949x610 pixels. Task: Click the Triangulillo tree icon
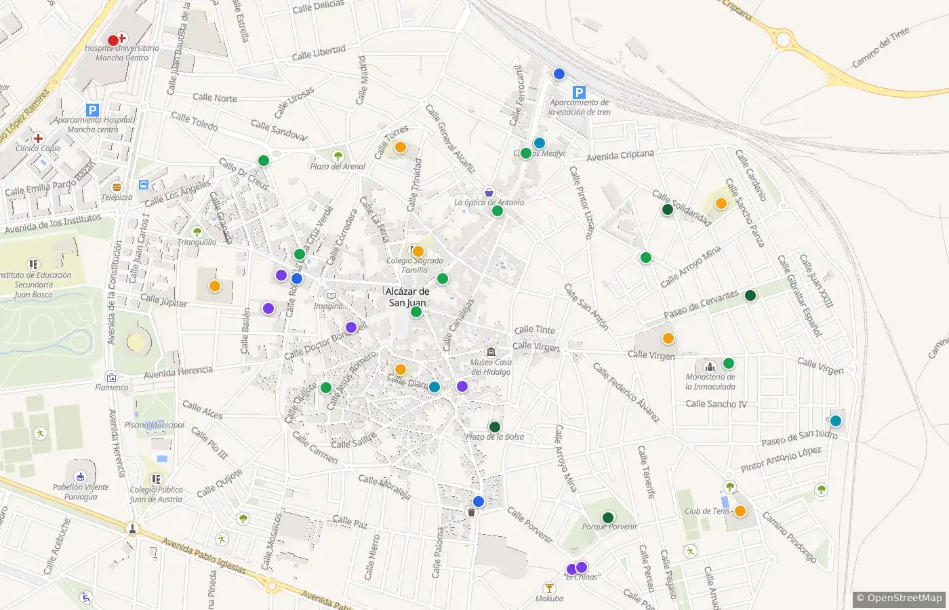click(x=197, y=231)
